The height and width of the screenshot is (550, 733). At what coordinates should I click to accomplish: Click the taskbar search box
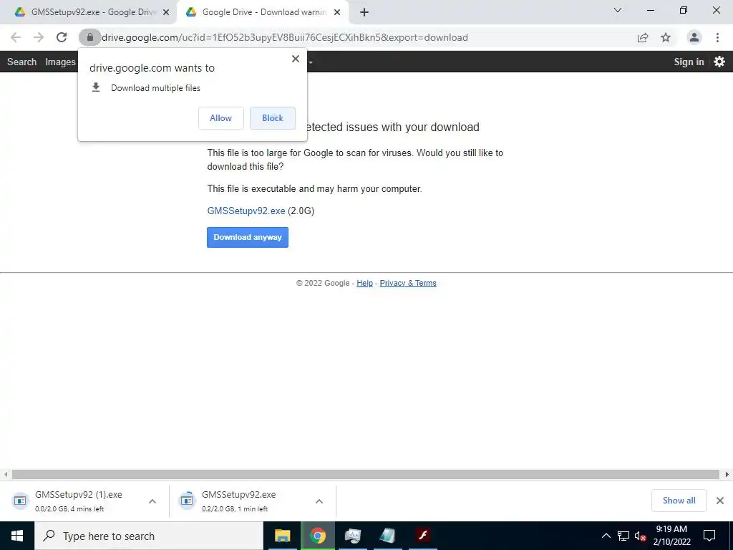coord(149,536)
